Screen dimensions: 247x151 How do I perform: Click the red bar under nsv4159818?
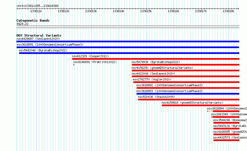pyautogui.click(x=201, y=105)
